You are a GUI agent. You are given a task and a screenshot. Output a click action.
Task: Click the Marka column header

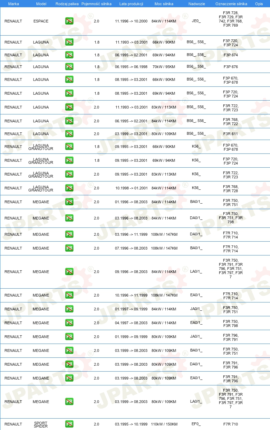tap(13, 4)
